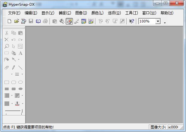The height and width of the screenshot is (132, 186).
Task: Click the What's This help pointer
Action: tap(132, 21)
